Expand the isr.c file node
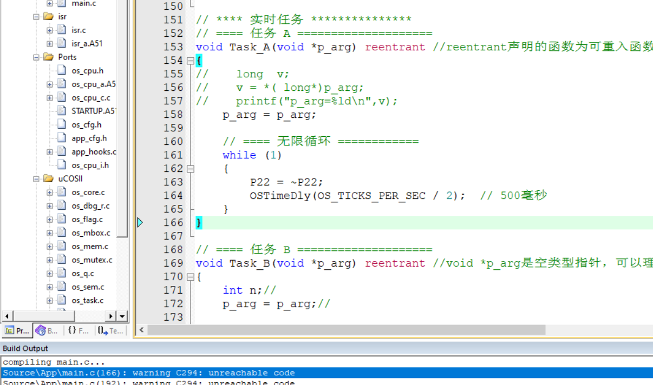This screenshot has height=385, width=653. (50, 30)
